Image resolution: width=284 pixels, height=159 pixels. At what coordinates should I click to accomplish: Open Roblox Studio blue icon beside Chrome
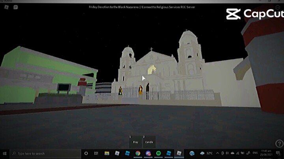click(127, 154)
